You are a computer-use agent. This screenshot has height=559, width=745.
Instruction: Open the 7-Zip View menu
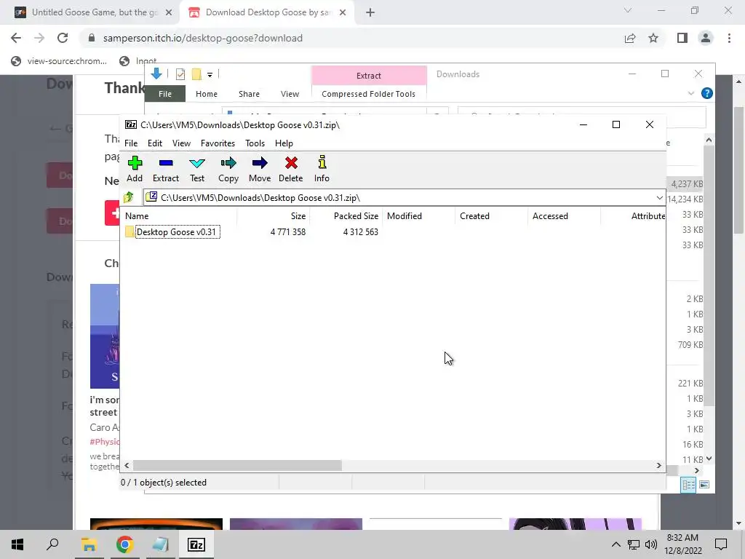181,143
